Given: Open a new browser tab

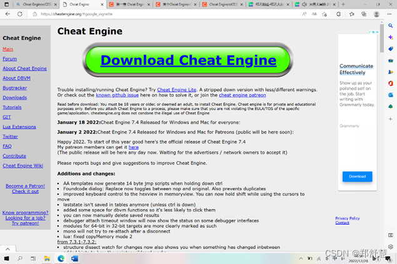Looking at the screenshot, I should tap(343, 4).
